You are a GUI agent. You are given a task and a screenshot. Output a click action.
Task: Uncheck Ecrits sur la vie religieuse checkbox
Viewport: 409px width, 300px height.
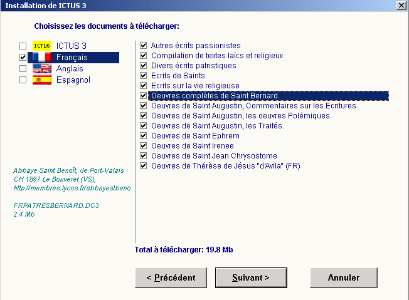[143, 86]
